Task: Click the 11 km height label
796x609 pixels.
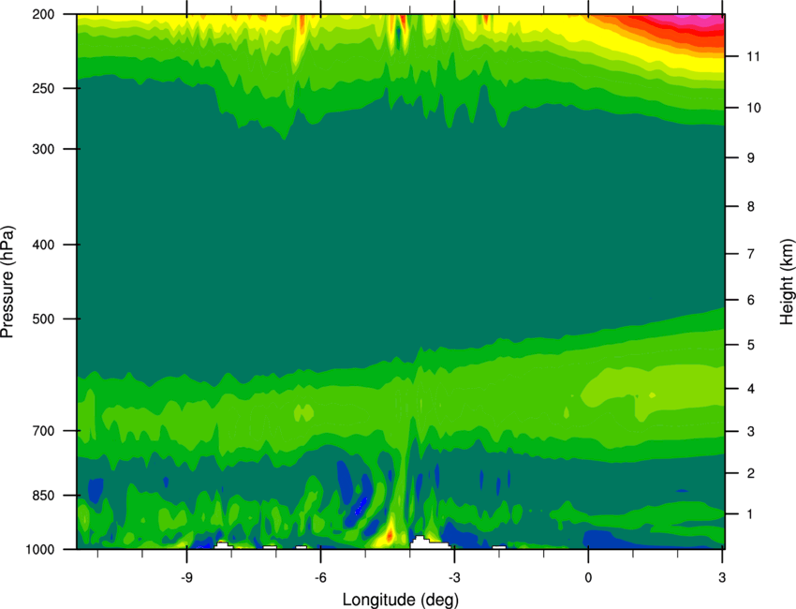Action: [x=753, y=56]
